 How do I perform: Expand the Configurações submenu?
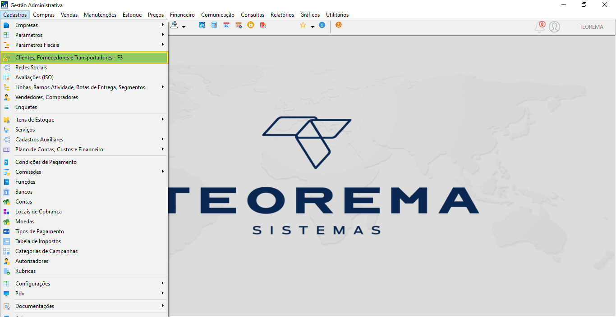84,284
